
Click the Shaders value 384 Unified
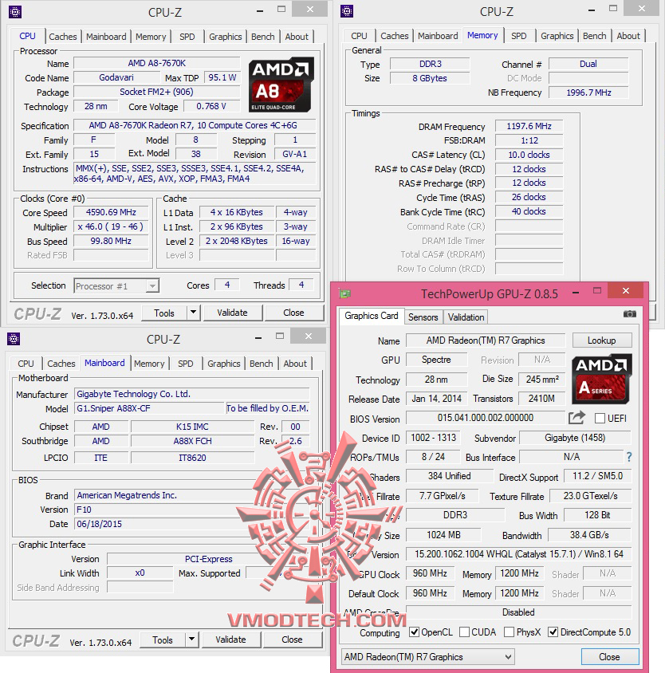[x=450, y=476]
